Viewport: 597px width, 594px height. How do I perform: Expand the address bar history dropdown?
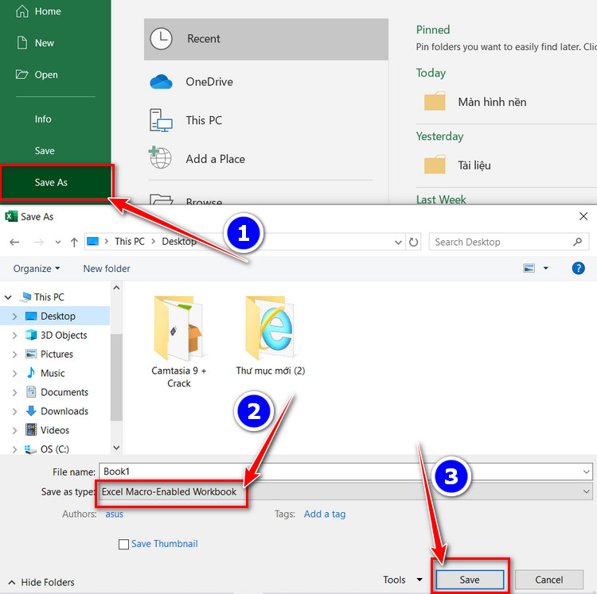398,243
